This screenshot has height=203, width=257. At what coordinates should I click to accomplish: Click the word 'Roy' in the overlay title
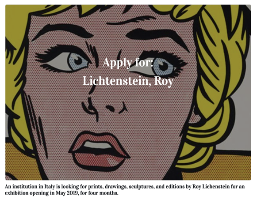point(164,81)
